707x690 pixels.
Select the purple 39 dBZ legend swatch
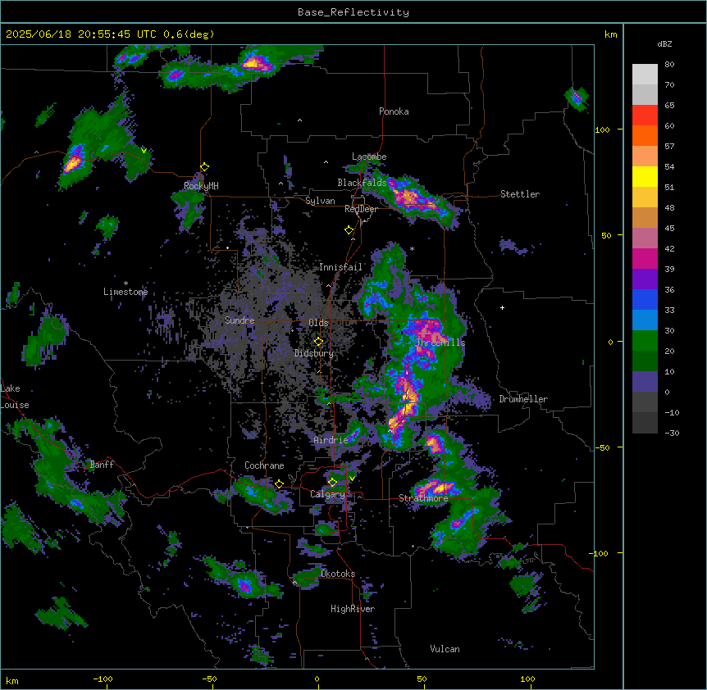point(645,279)
